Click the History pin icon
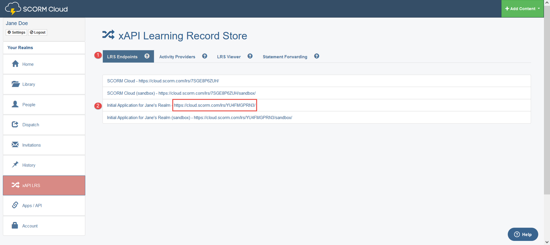This screenshot has height=245, width=550. click(x=15, y=165)
